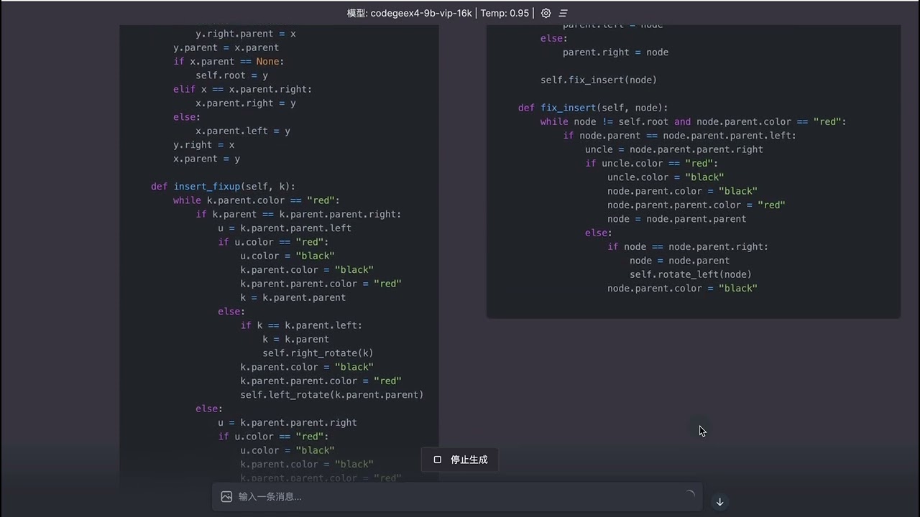Click line 'parent.right = node'
This screenshot has height=517, width=920.
[615, 52]
